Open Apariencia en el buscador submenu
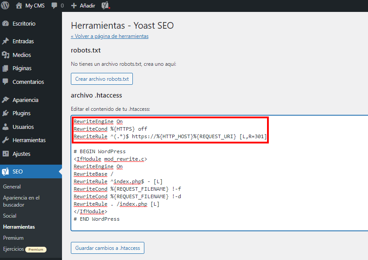This screenshot has height=260, width=368. 21,201
